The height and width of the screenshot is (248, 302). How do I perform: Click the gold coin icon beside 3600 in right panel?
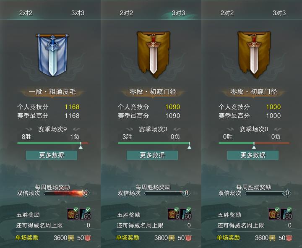(272, 238)
